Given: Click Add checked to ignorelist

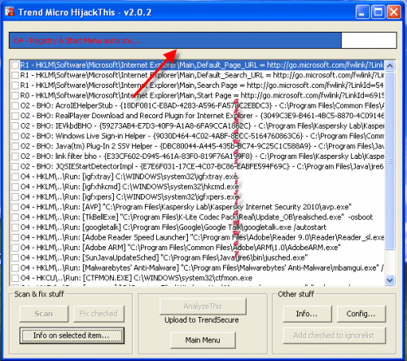Looking at the screenshot, I should pos(335,336).
